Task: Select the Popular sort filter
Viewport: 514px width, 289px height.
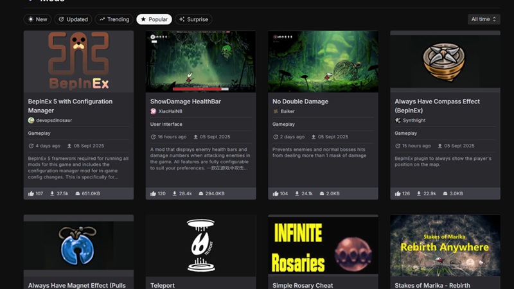Action: point(154,19)
